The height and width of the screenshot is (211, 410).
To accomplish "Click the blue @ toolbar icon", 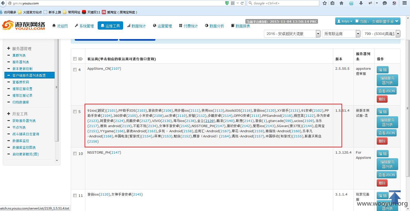I will [x=351, y=3].
